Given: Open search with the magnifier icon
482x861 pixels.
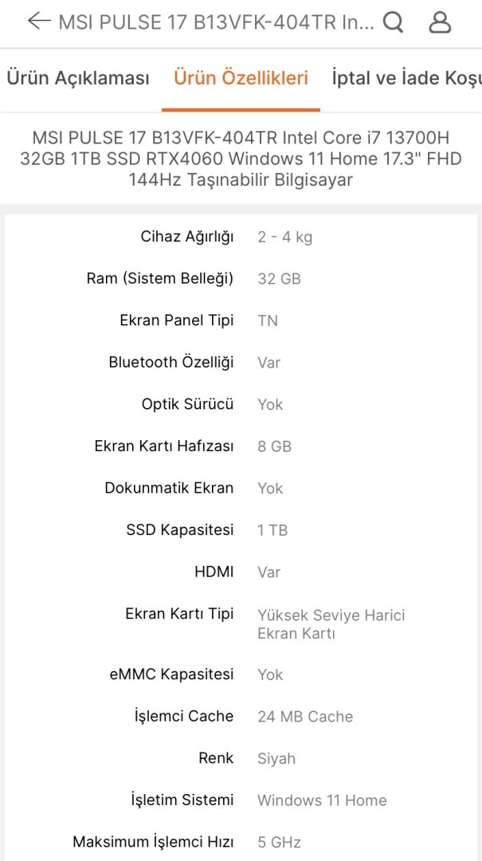Looking at the screenshot, I should point(393,22).
